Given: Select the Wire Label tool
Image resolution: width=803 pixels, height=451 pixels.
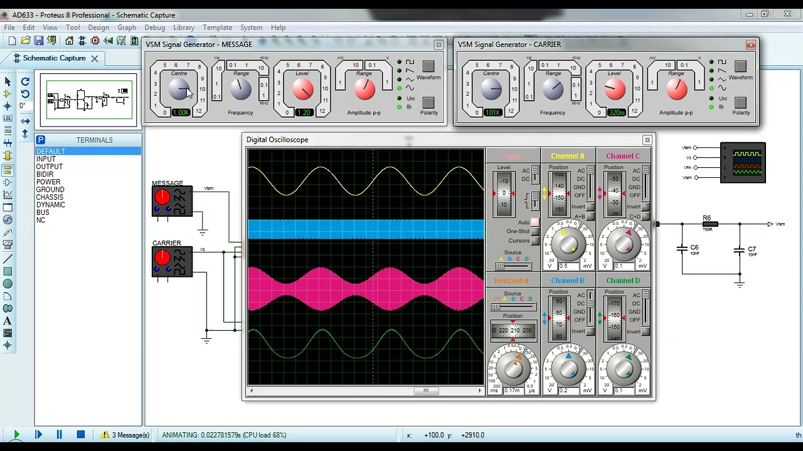Looking at the screenshot, I should (8, 118).
